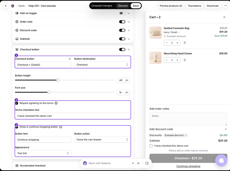The width and height of the screenshot is (230, 171).
Task: Open Translations
Action: [194, 6]
